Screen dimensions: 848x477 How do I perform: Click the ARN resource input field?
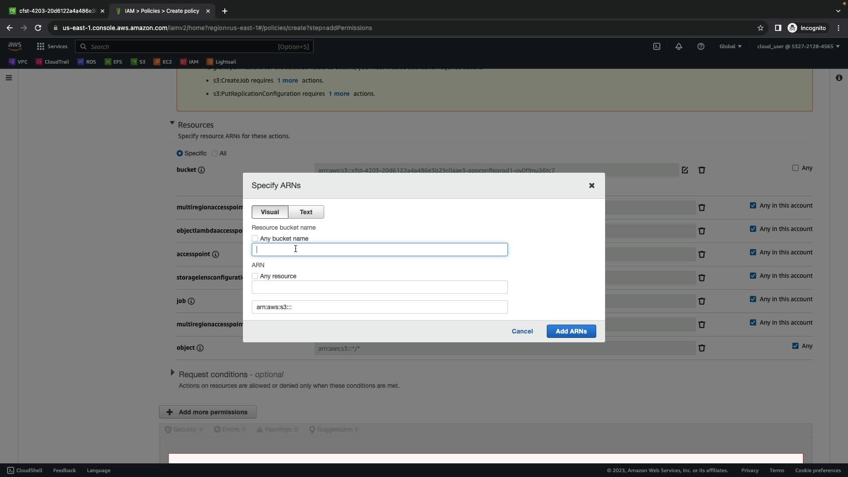pos(379,287)
